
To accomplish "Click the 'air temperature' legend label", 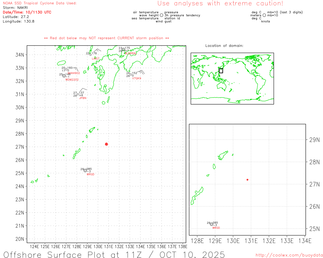I will pyautogui.click(x=146, y=12).
